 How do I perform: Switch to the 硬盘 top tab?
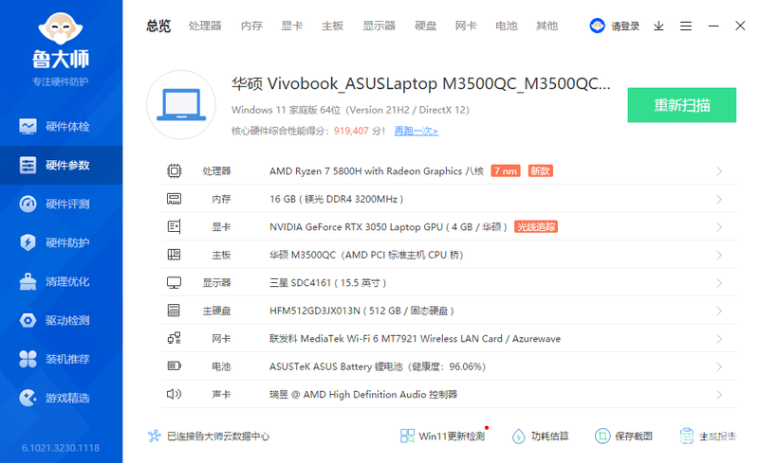[x=425, y=26]
